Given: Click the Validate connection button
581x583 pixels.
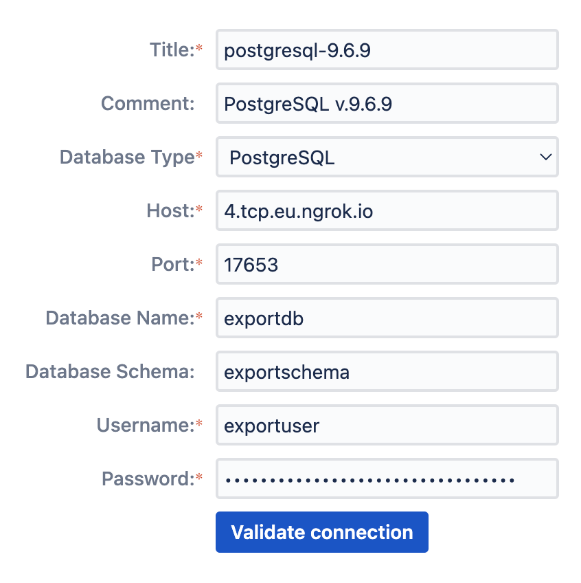Looking at the screenshot, I should (x=321, y=532).
